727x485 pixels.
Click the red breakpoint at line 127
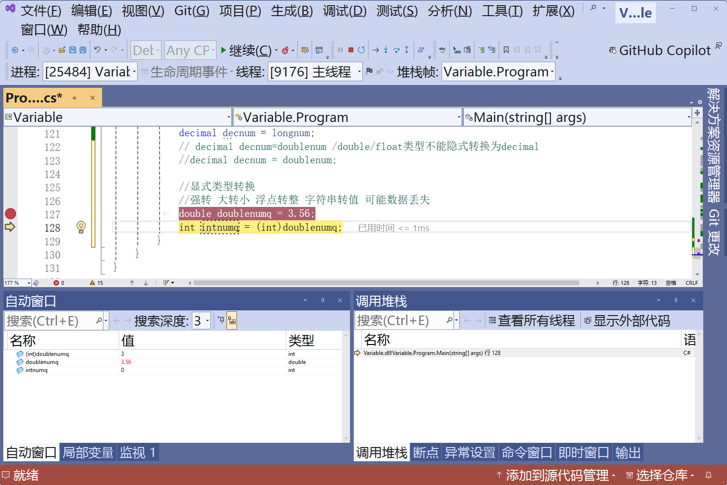coord(10,214)
